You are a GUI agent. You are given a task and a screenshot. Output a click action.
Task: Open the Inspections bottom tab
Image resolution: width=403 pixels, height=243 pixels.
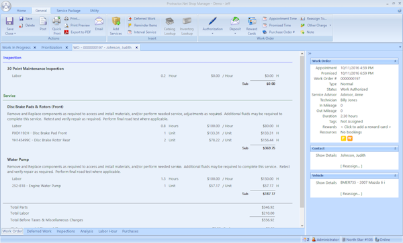coord(66,231)
